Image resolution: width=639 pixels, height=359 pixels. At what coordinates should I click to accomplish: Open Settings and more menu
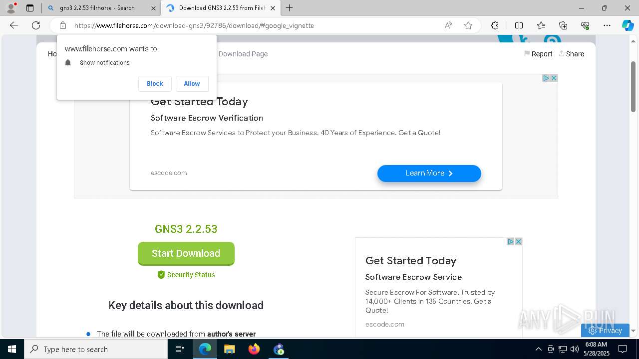607,25
